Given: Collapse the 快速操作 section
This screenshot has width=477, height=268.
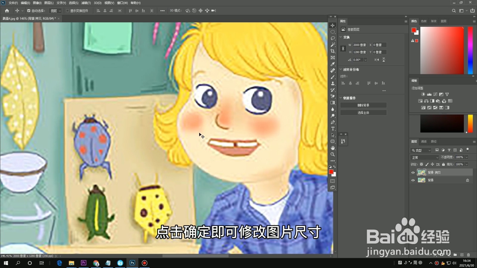Looking at the screenshot, I should (341, 98).
